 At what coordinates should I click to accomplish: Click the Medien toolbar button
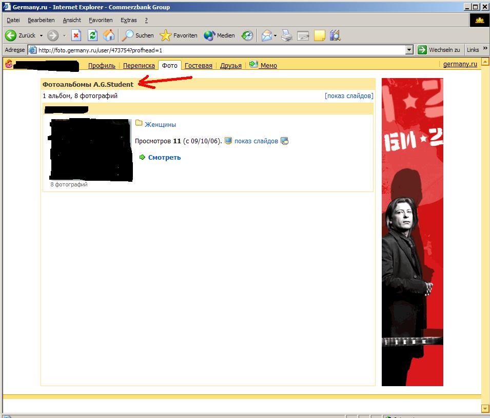219,35
